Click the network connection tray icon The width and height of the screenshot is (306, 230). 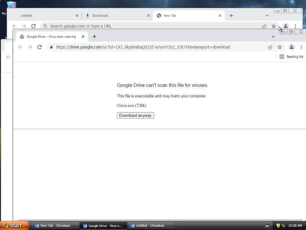(284, 226)
